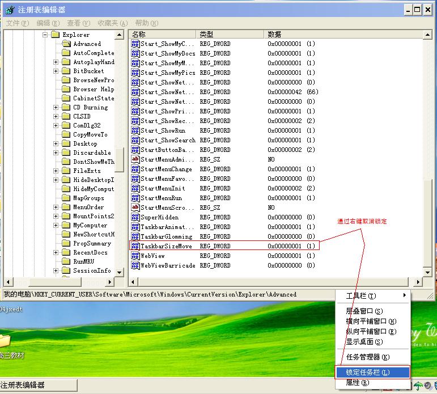Click the AutoComplete folder icon
Screen dimensions: 437x394
pyautogui.click(x=66, y=53)
